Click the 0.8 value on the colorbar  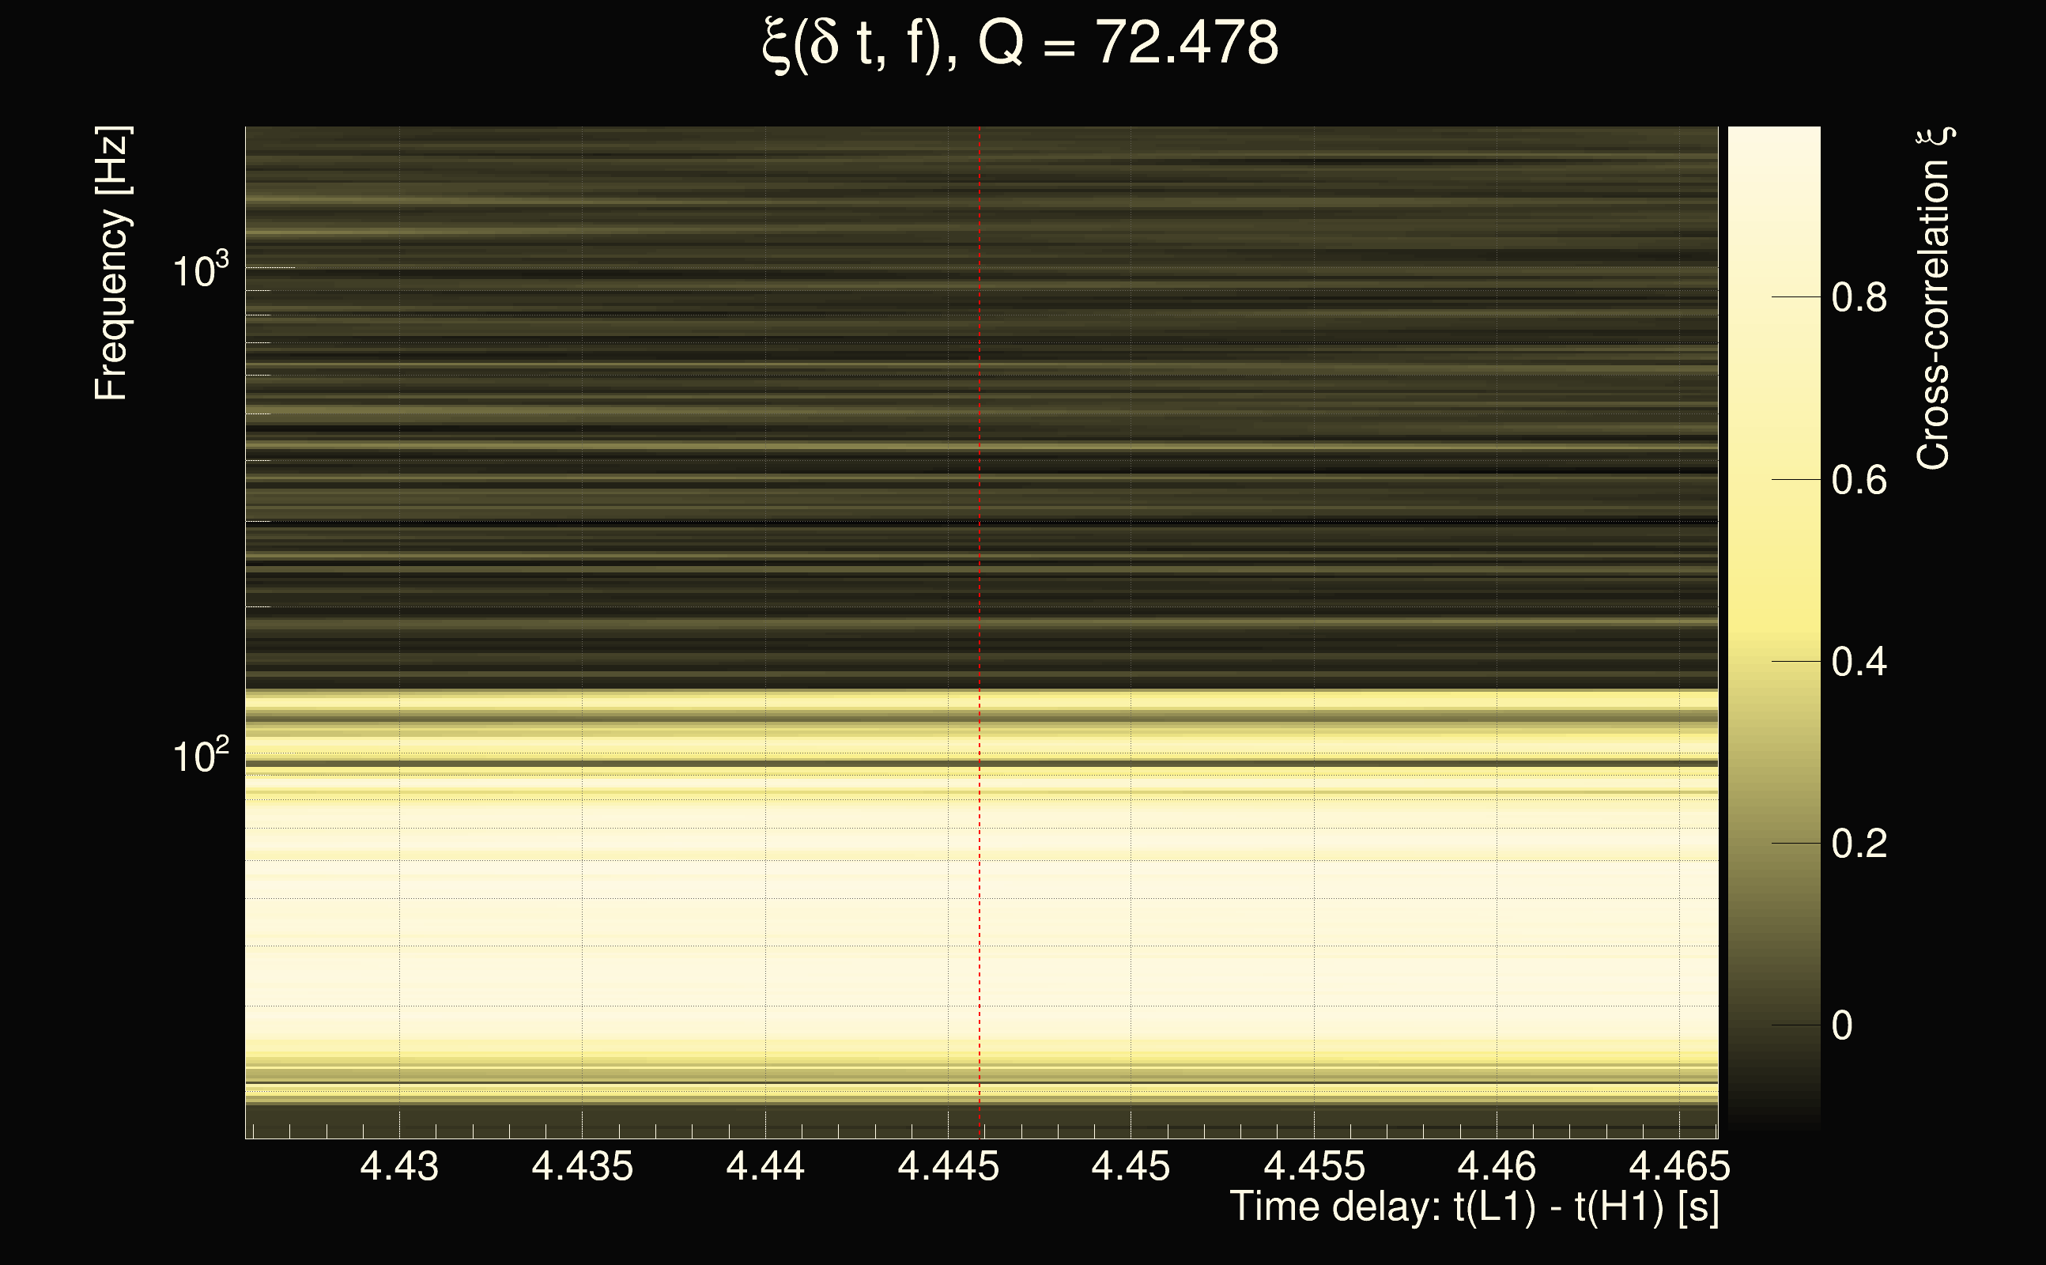coord(1859,298)
